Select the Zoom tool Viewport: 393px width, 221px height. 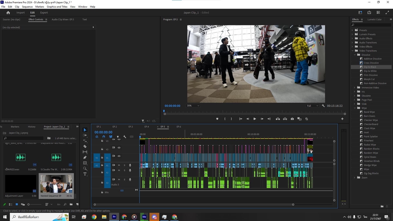click(x=85, y=169)
